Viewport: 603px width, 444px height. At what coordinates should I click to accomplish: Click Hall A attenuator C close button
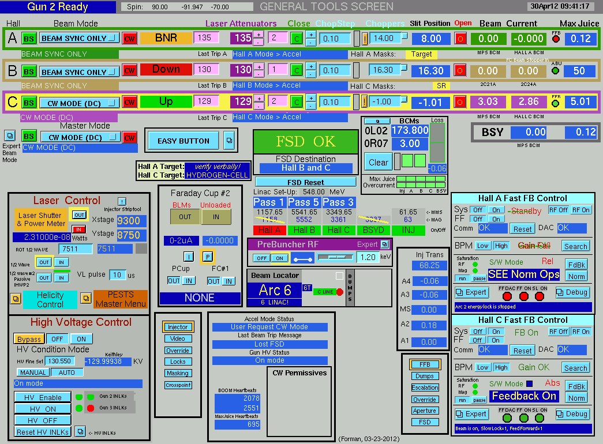pyautogui.click(x=297, y=39)
